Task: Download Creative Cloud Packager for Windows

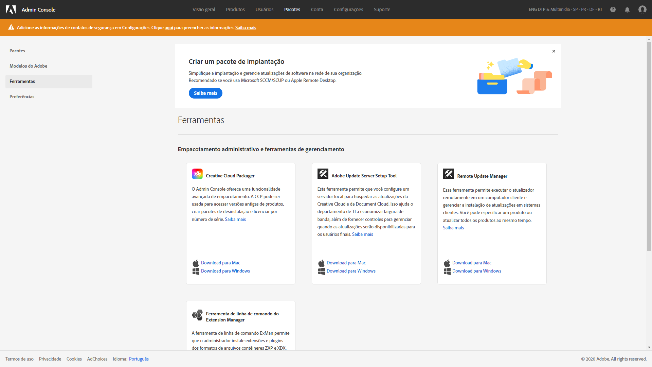Action: pyautogui.click(x=225, y=271)
